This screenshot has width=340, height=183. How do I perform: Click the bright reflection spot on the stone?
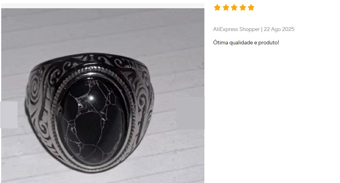(91, 98)
